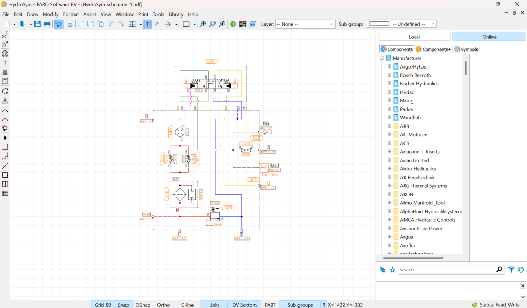Viewport: 527px width, 308px height.
Task: Select the balloon number 10 tool
Action: 5,54
